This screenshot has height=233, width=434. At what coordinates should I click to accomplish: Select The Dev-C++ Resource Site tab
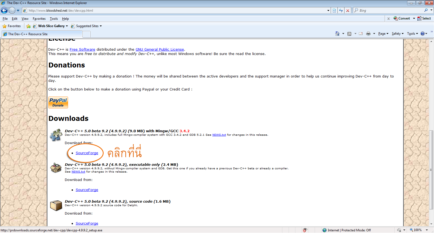pos(42,34)
